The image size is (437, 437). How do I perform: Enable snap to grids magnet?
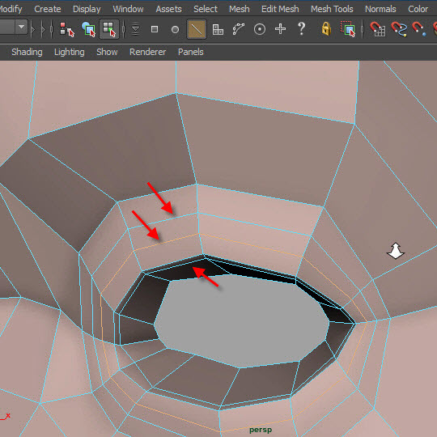click(x=378, y=29)
